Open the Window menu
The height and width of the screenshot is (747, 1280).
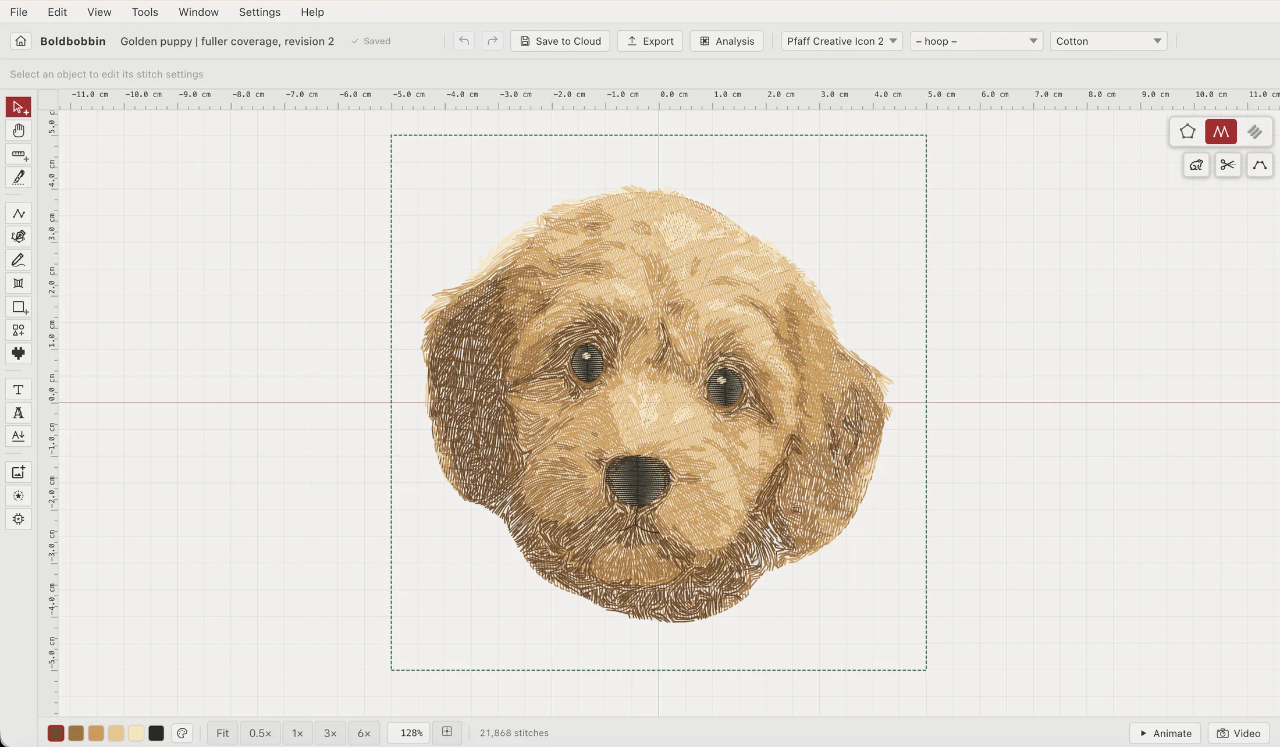tap(198, 12)
